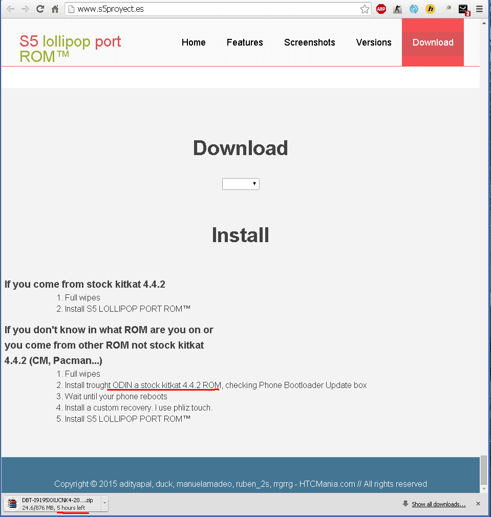Screen dimensions: 491x517
Task: Focus the address bar showing www.s5proyect.es
Action: [218, 9]
